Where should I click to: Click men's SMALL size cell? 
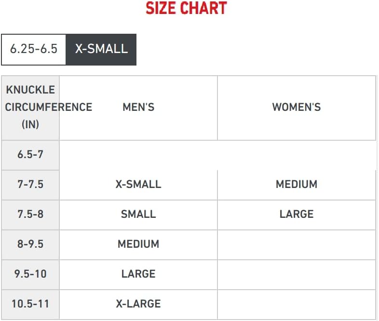tap(138, 215)
